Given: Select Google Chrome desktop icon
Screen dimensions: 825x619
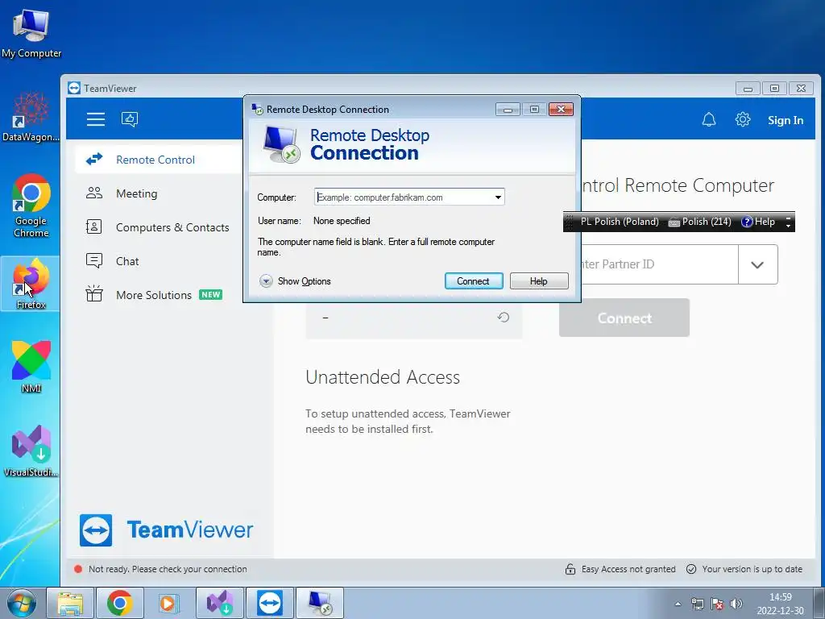Looking at the screenshot, I should [31, 206].
